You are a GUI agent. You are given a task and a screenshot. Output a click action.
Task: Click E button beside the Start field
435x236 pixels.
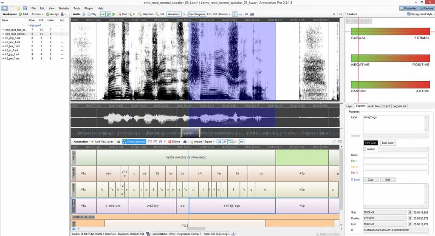[x=410, y=213]
